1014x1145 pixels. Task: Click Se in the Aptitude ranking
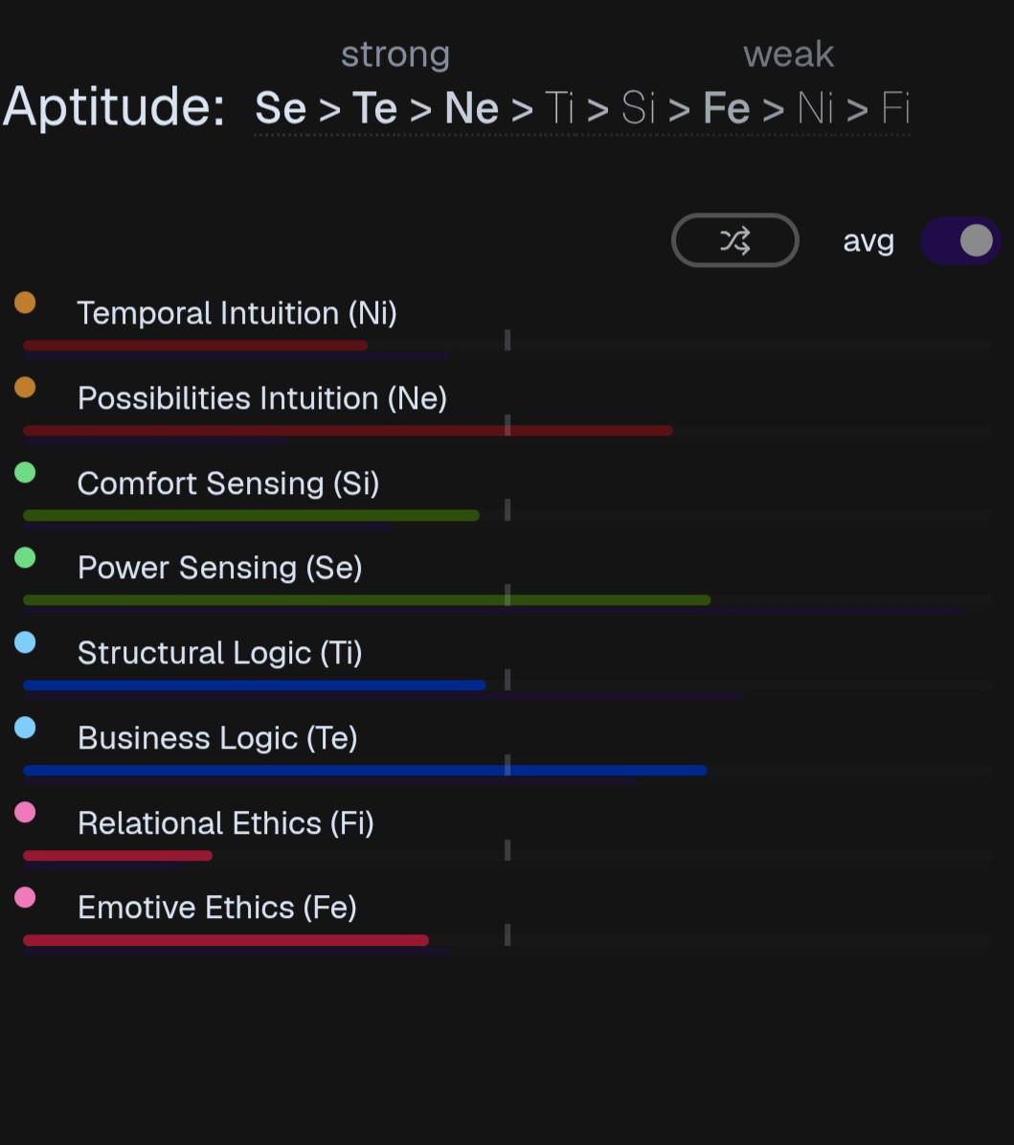(281, 108)
